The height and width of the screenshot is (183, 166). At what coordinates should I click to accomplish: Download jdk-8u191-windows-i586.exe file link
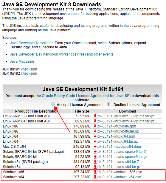point(119,172)
